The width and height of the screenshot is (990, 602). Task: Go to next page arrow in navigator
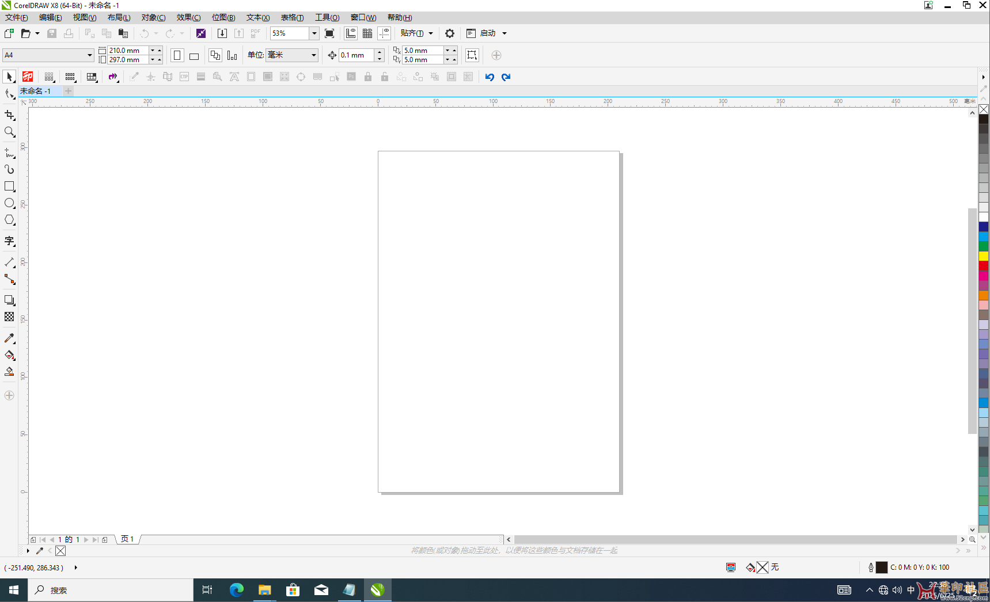pos(86,540)
